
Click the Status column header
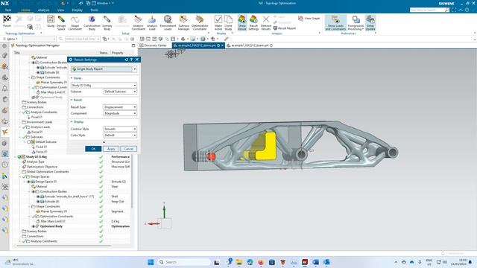[104, 53]
